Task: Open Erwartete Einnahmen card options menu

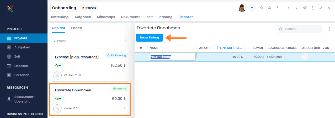Action: (125, 109)
